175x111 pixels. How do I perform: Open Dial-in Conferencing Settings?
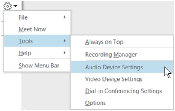point(123,91)
